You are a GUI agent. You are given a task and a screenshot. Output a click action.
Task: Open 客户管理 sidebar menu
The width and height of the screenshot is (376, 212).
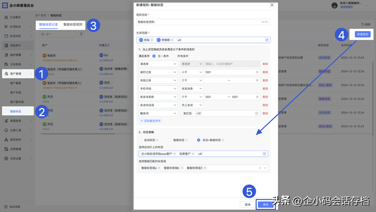coord(18,73)
